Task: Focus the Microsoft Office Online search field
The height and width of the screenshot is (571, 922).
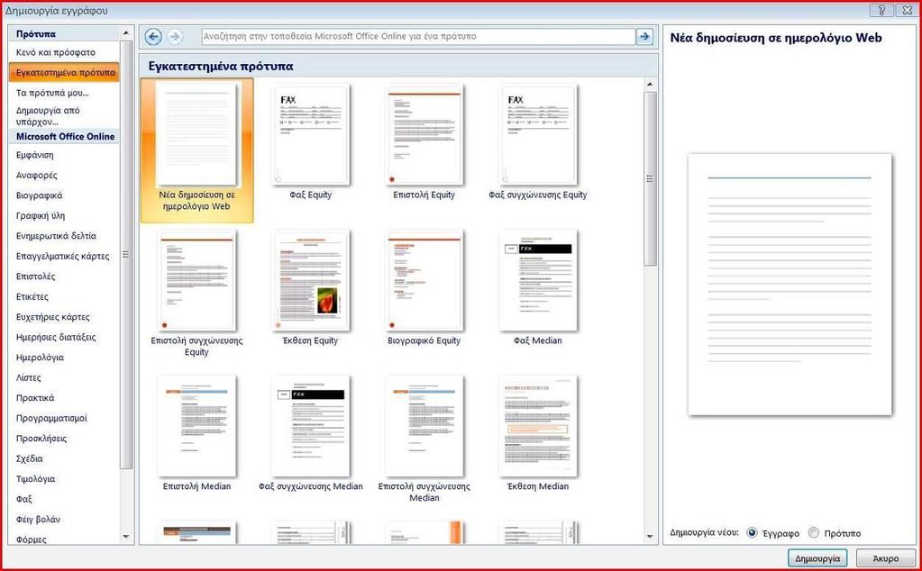Action: click(418, 36)
